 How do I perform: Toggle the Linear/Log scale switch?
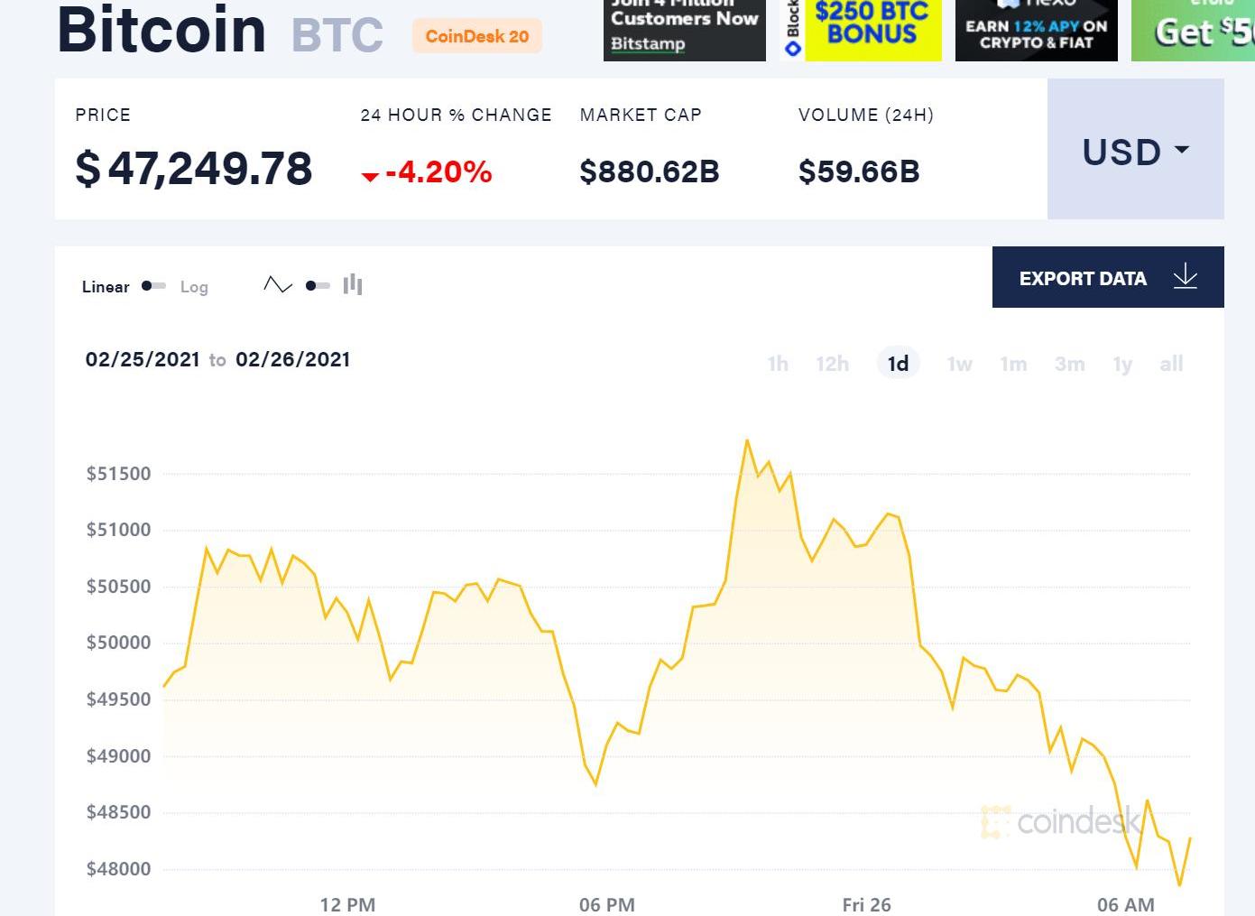click(153, 286)
